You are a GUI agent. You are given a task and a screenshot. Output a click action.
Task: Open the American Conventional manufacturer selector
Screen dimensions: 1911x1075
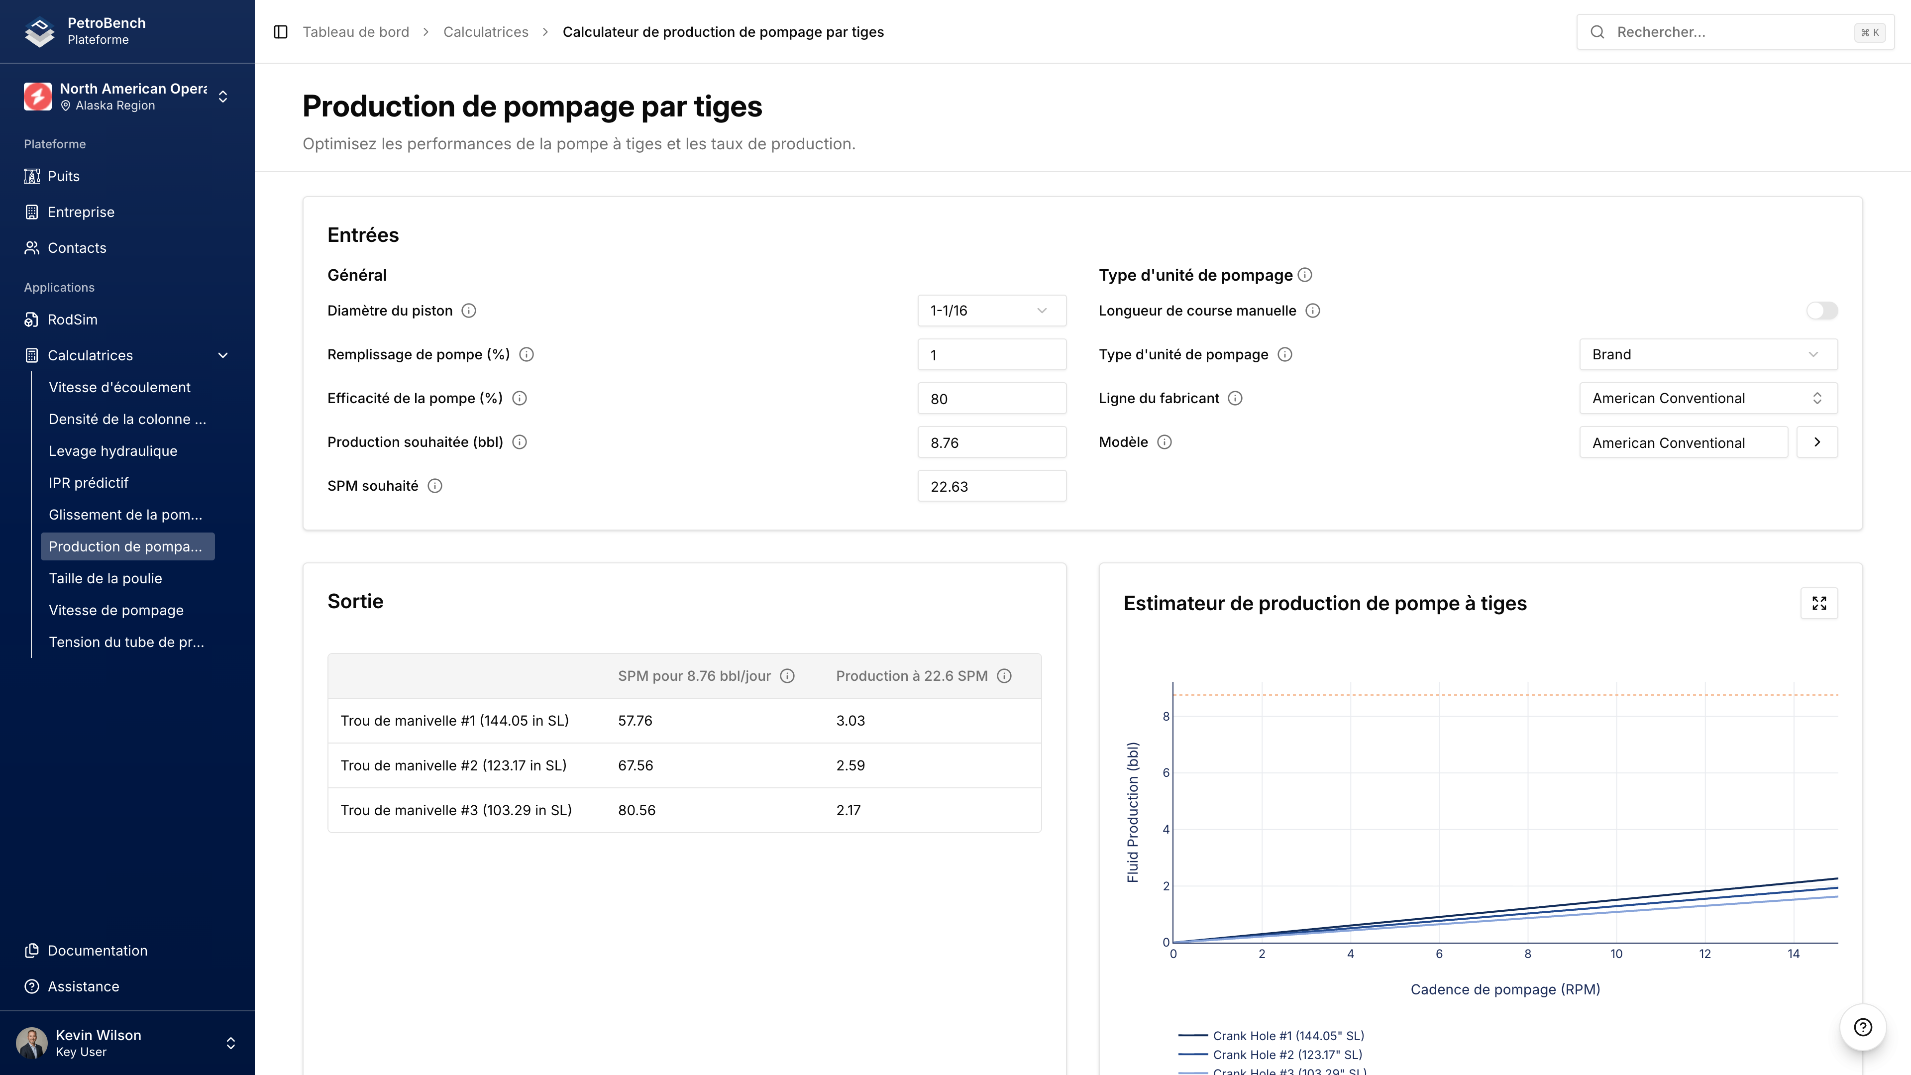(1708, 398)
